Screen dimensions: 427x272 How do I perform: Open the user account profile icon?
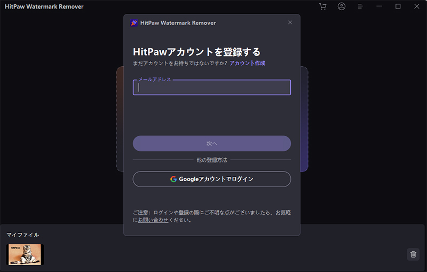[342, 6]
